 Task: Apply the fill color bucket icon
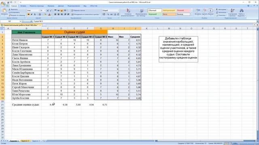pyautogui.click(x=45, y=14)
